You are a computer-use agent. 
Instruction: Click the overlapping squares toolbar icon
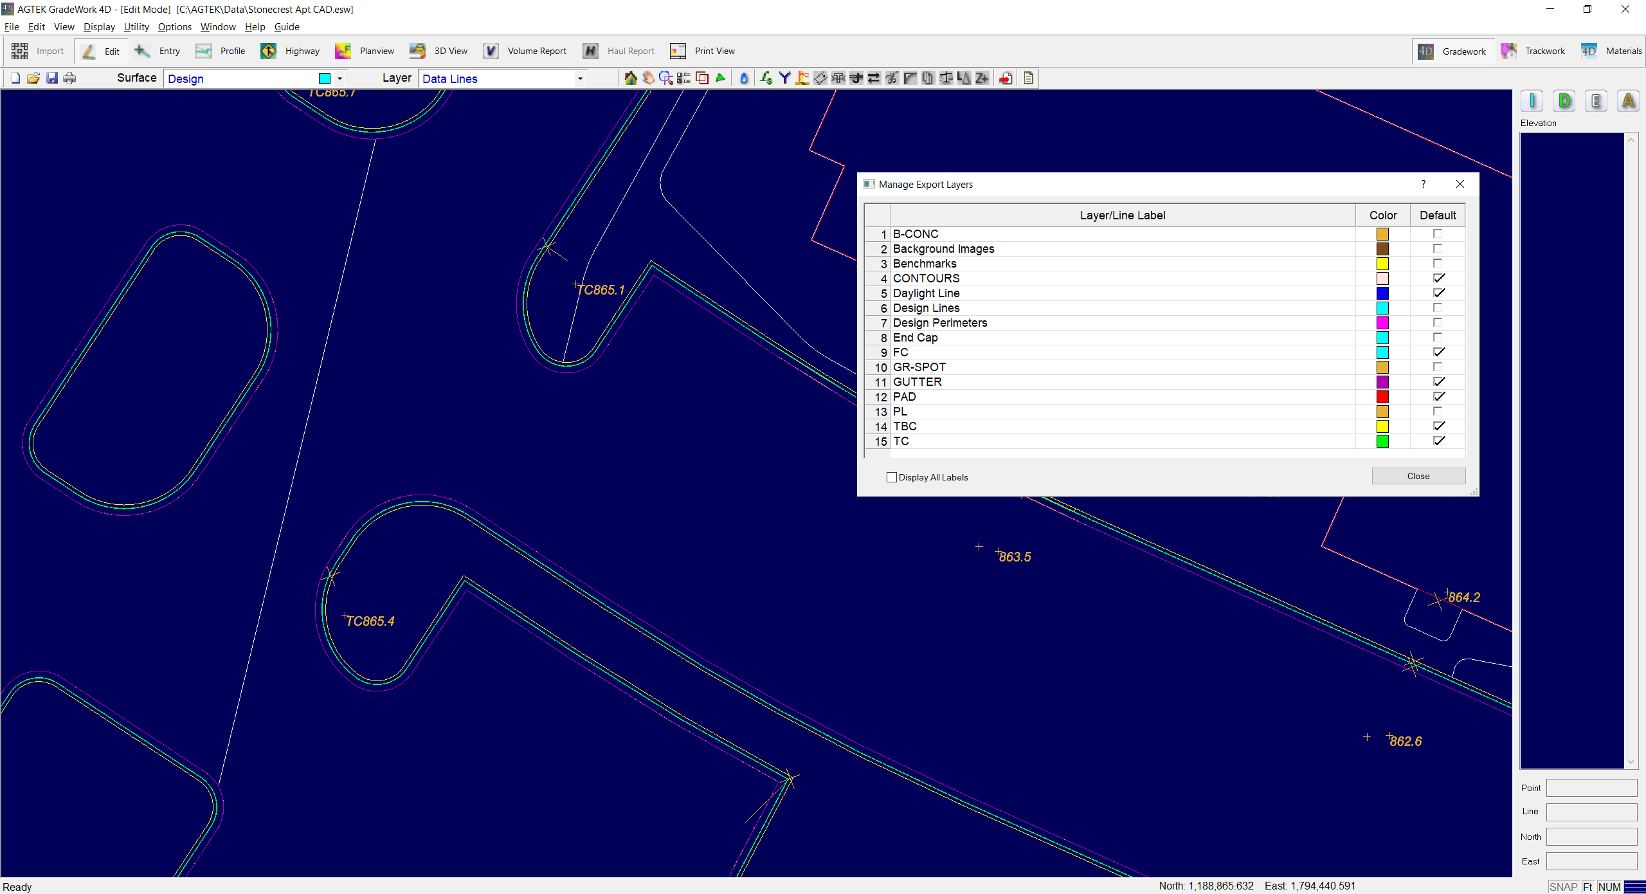702,78
